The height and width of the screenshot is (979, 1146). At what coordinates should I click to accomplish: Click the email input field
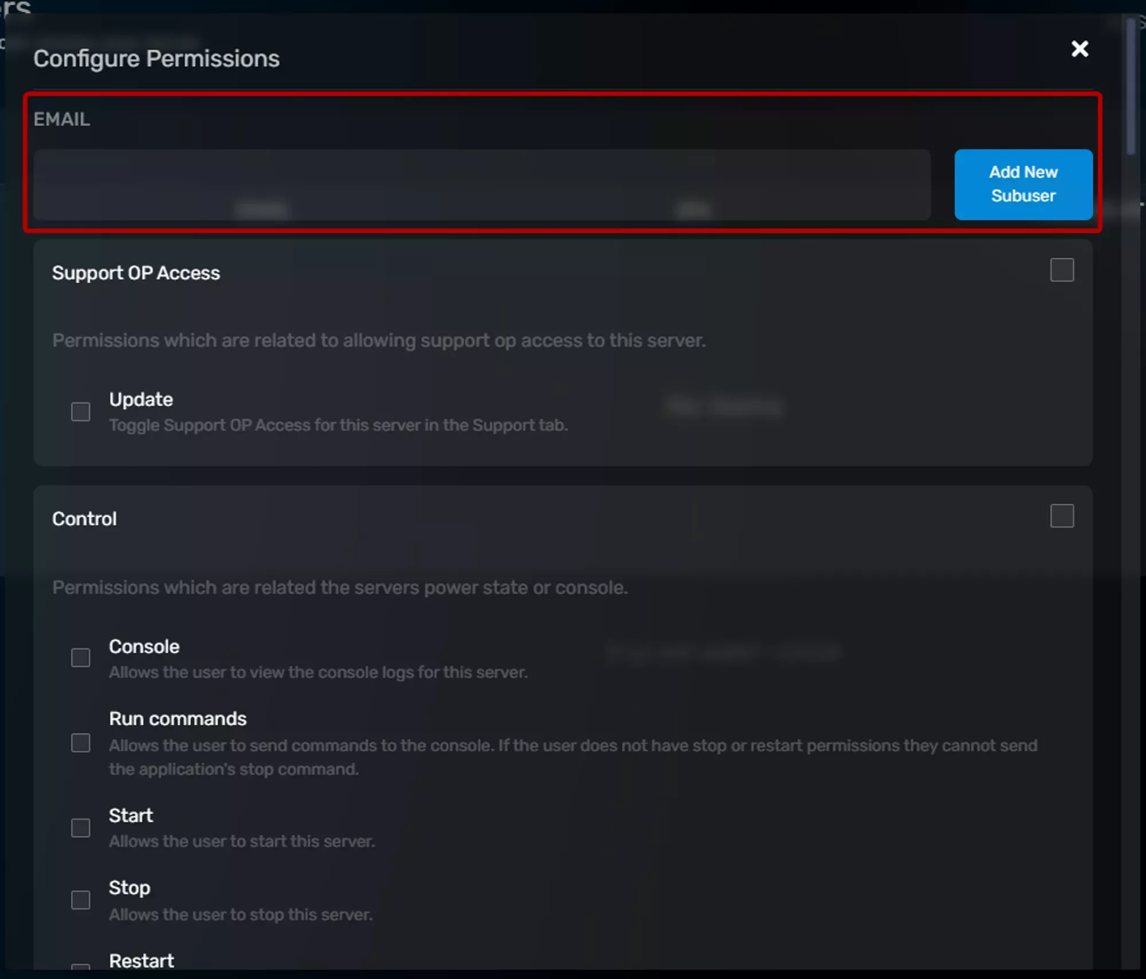pos(481,184)
